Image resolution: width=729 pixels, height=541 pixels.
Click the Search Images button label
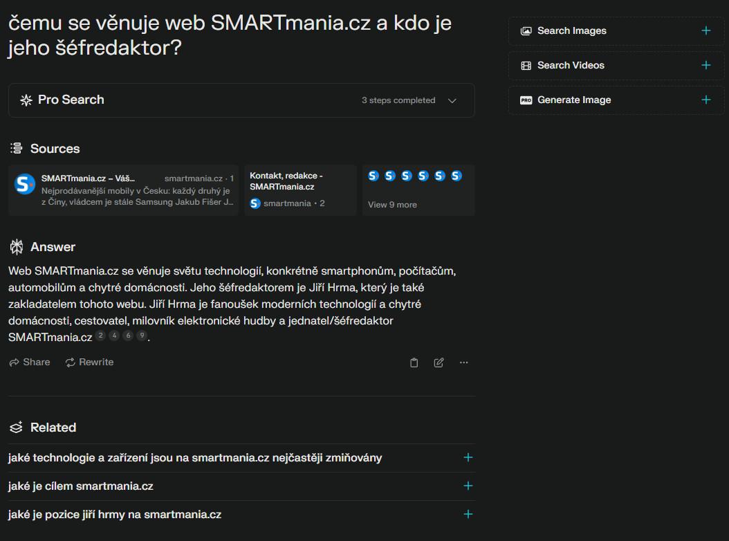coord(572,30)
